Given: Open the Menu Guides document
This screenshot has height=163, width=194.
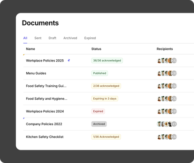Looking at the screenshot, I should [36, 73].
